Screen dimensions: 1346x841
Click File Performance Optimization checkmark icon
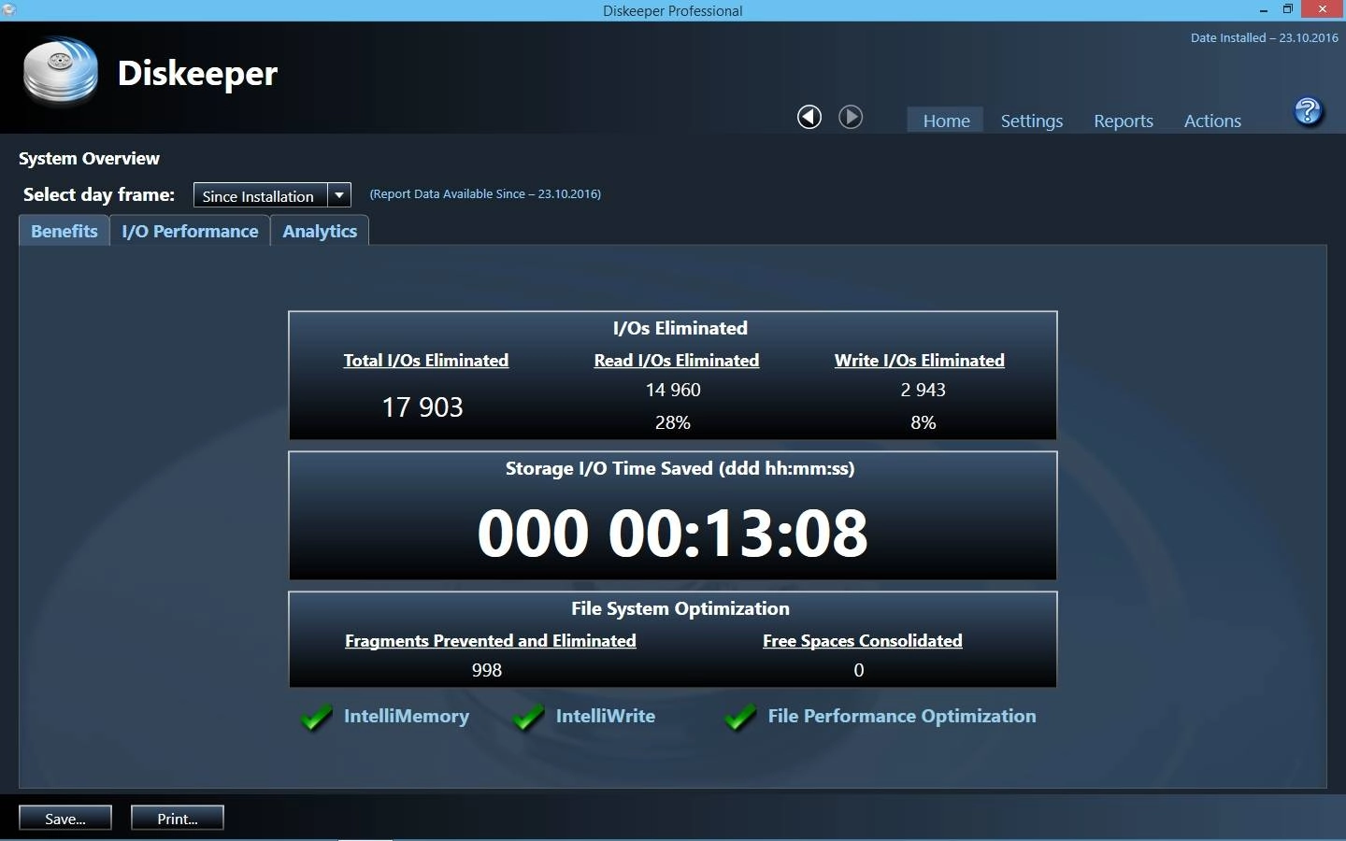click(741, 718)
